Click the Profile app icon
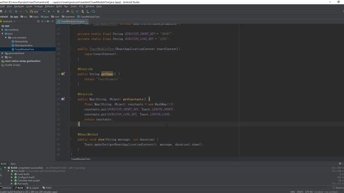Image resolution: width=344 pixels, height=193 pixels. [x=68, y=11]
